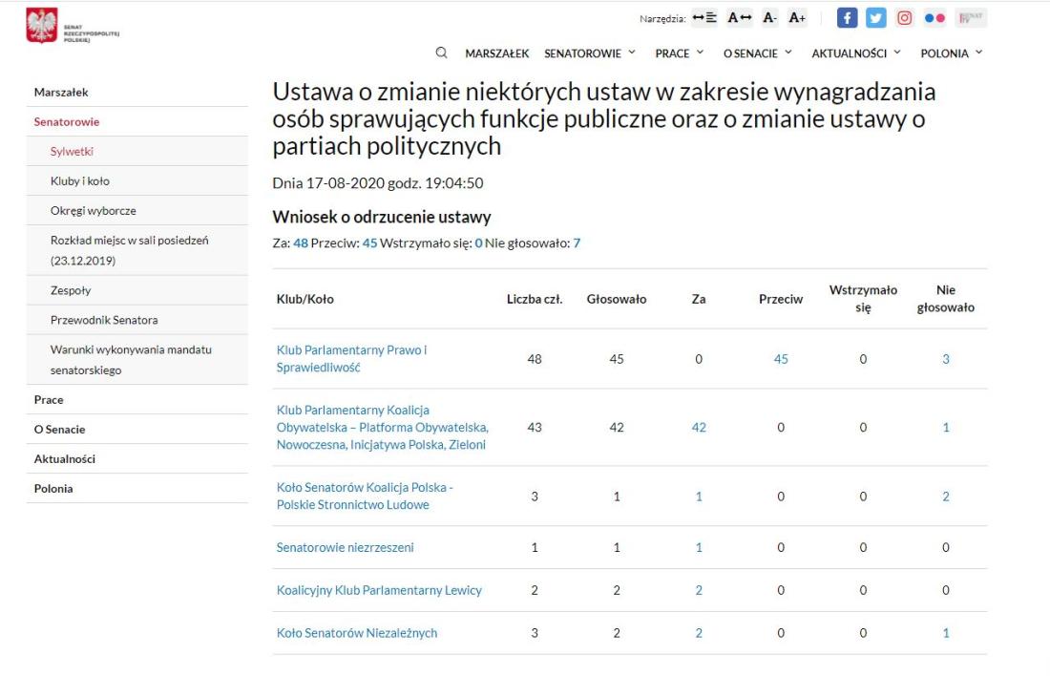Select Prace in the left sidebar

coord(136,400)
